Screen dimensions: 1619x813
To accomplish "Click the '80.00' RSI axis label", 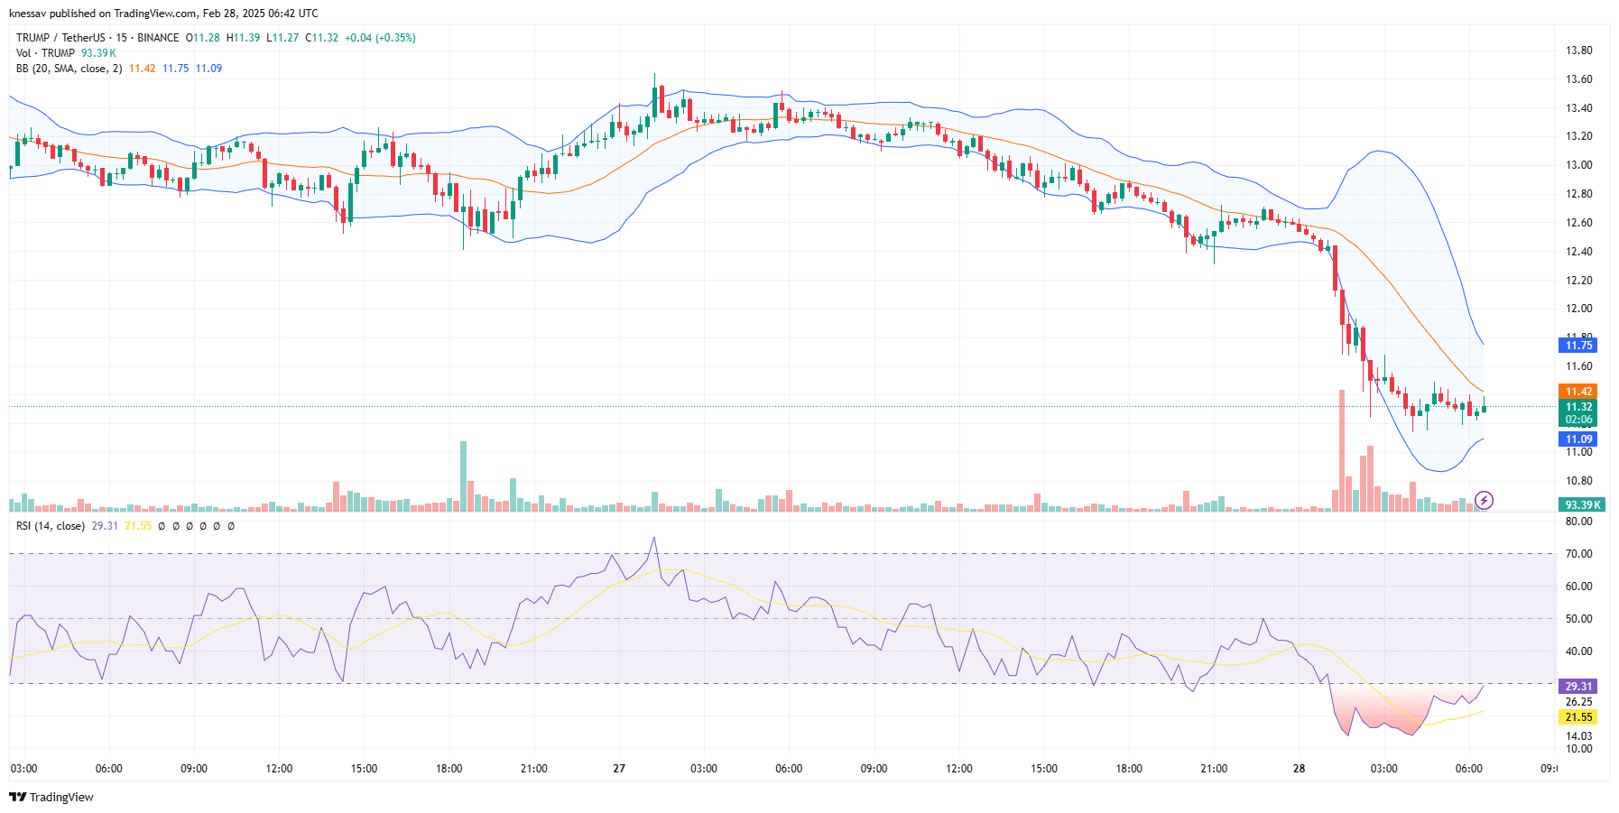I will click(x=1578, y=522).
